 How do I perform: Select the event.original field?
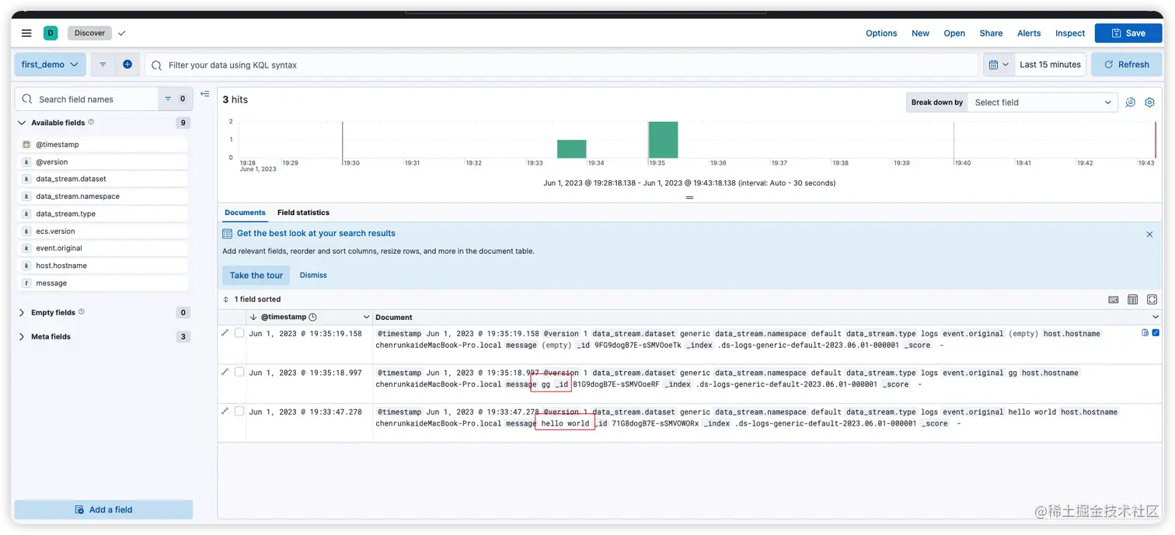(103, 248)
